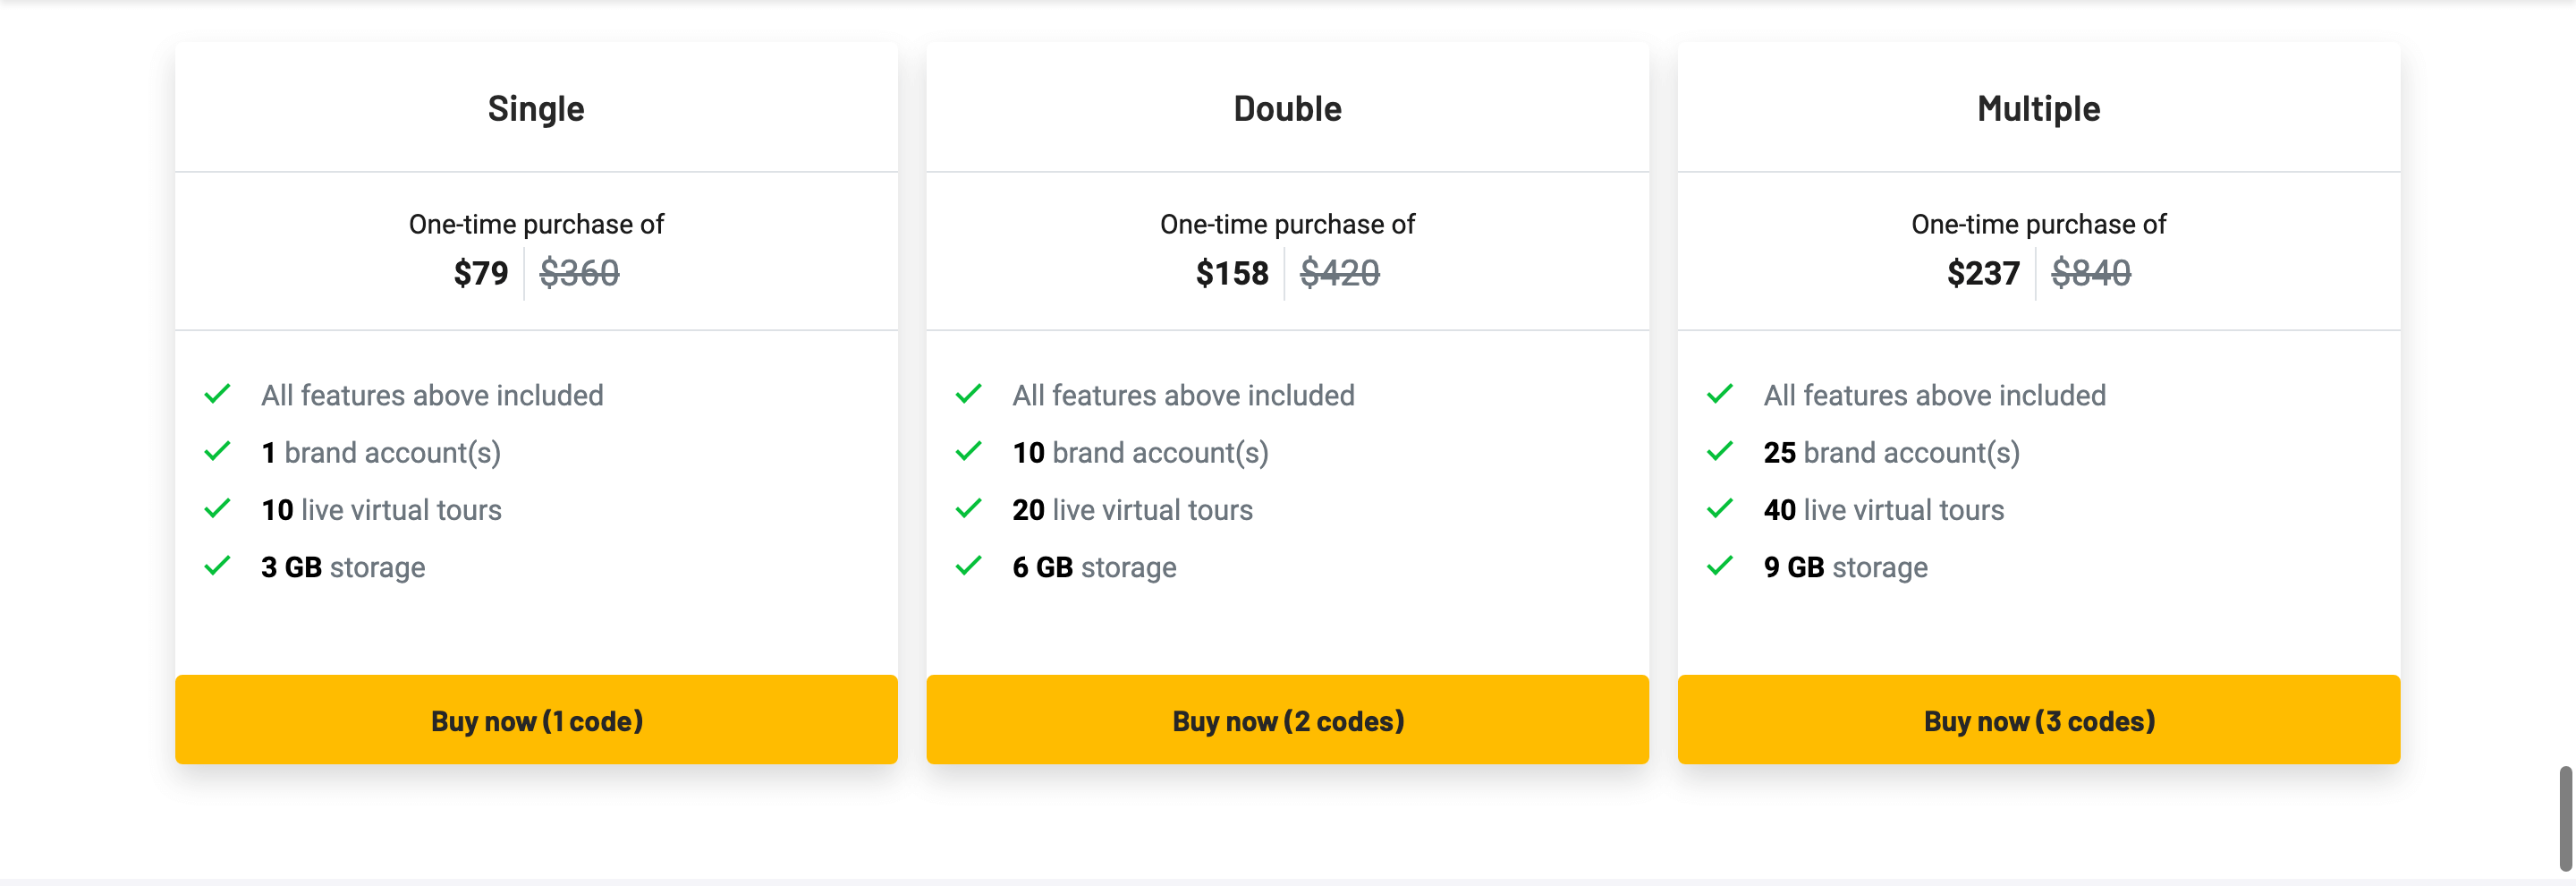2576x886 pixels.
Task: Click checkmark for Multiple plan's all features included
Action: 1720,395
